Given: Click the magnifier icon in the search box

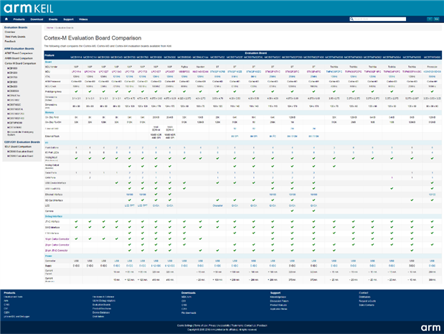Looking at the screenshot, I should point(351,19).
